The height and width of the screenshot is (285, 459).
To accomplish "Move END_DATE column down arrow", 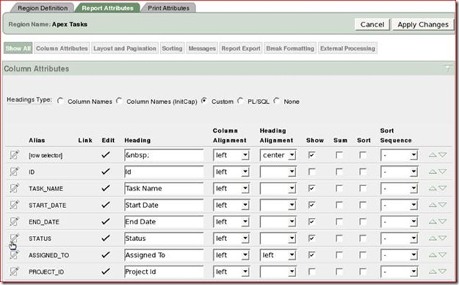I will coord(442,222).
